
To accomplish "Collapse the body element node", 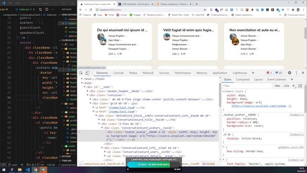I will point(82,83).
